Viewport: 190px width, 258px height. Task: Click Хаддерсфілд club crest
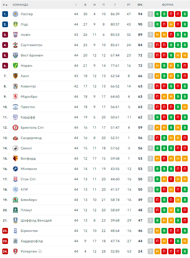(x=15, y=241)
